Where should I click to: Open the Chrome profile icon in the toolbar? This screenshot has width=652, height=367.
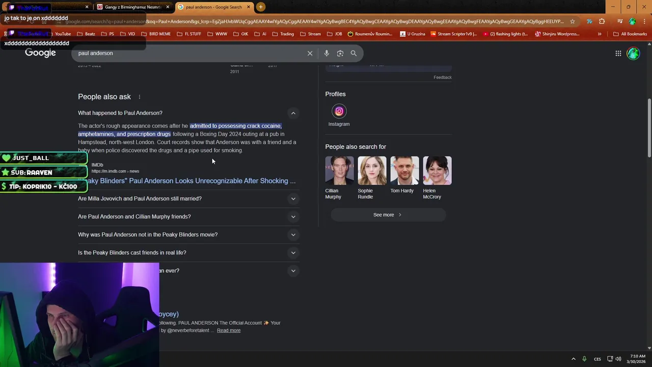pyautogui.click(x=632, y=21)
